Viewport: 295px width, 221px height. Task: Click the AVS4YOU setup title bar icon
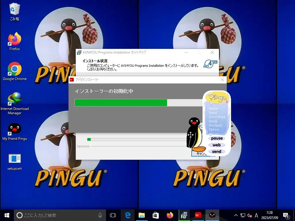pyautogui.click(x=79, y=52)
